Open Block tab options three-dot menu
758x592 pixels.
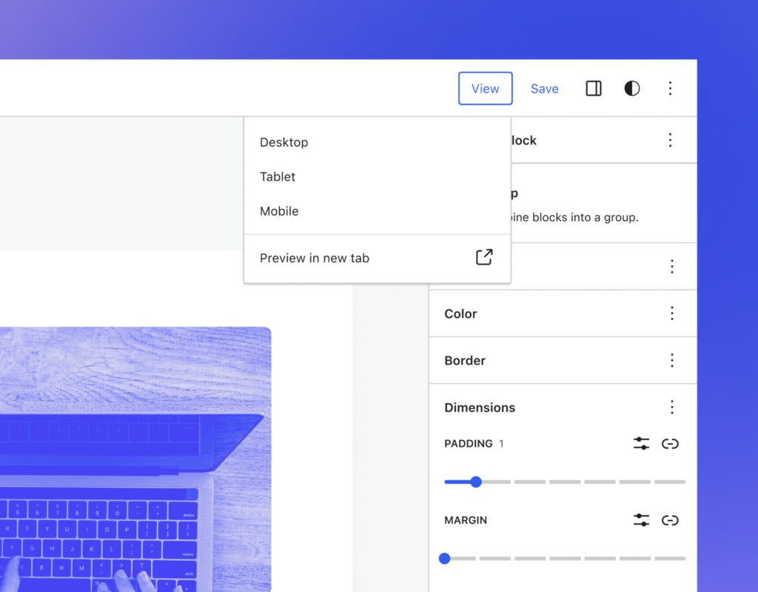pos(670,140)
